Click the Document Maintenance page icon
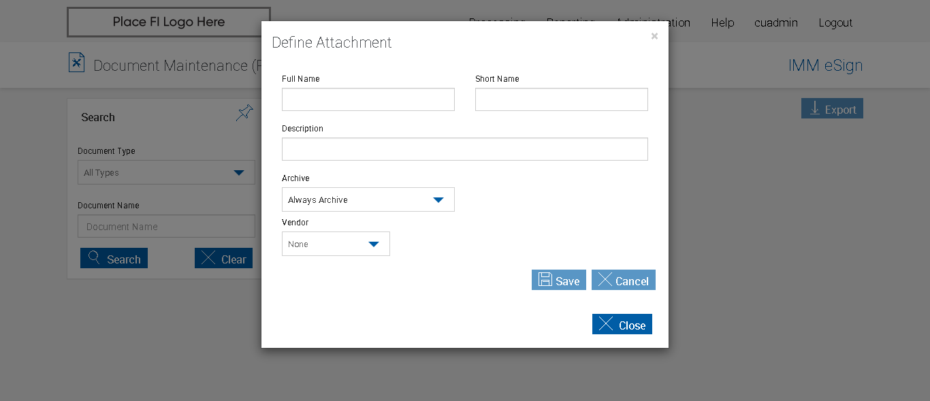930x401 pixels. tap(76, 63)
